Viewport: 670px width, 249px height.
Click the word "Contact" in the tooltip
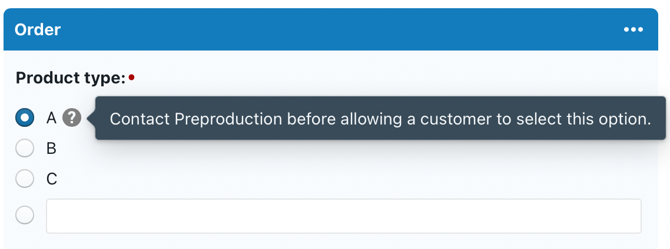[140, 119]
